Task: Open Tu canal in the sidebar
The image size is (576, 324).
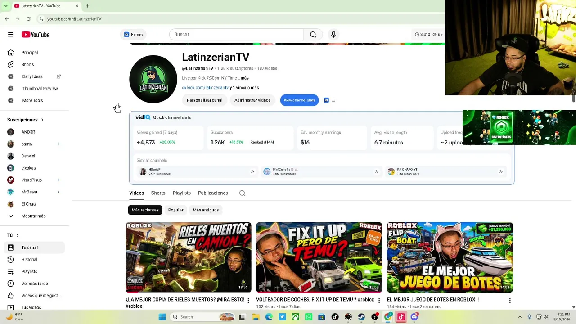Action: click(34, 247)
